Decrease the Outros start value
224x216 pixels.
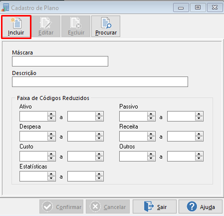coord(151,158)
